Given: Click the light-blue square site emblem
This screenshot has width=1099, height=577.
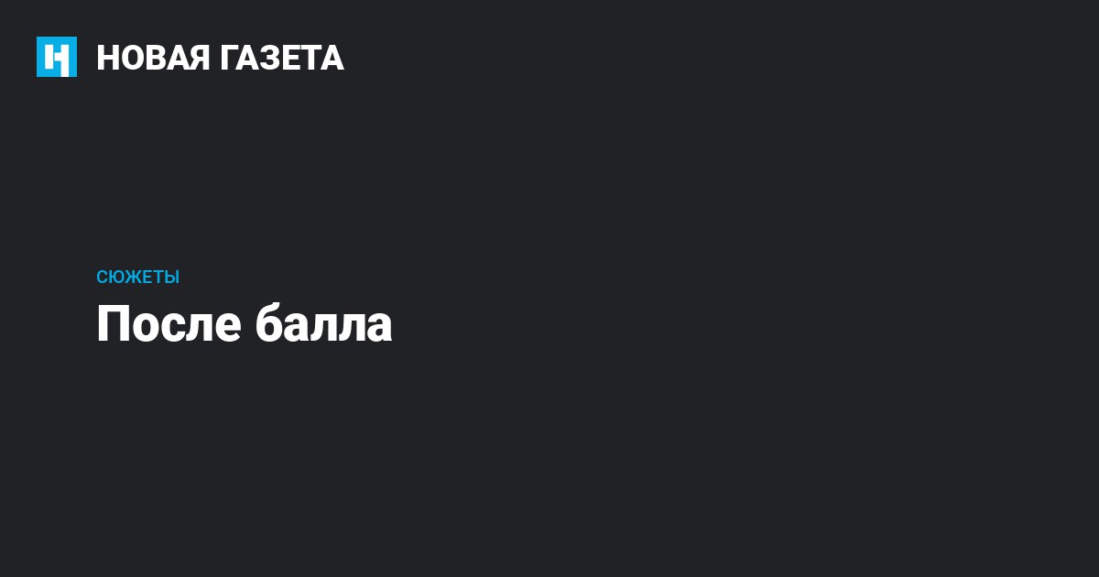Looking at the screenshot, I should 57,57.
